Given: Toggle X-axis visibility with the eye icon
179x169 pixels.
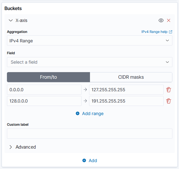Looking at the screenshot, I should pos(161,20).
